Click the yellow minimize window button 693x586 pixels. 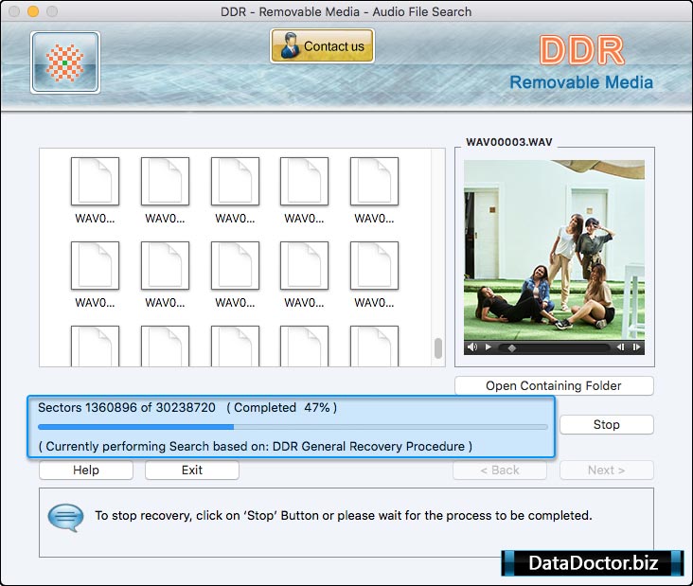click(x=33, y=11)
